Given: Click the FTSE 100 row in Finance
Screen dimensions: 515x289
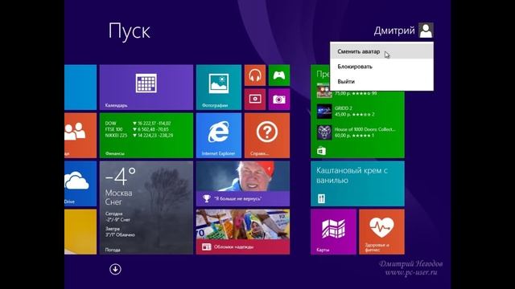Looking at the screenshot, I should [x=137, y=129].
